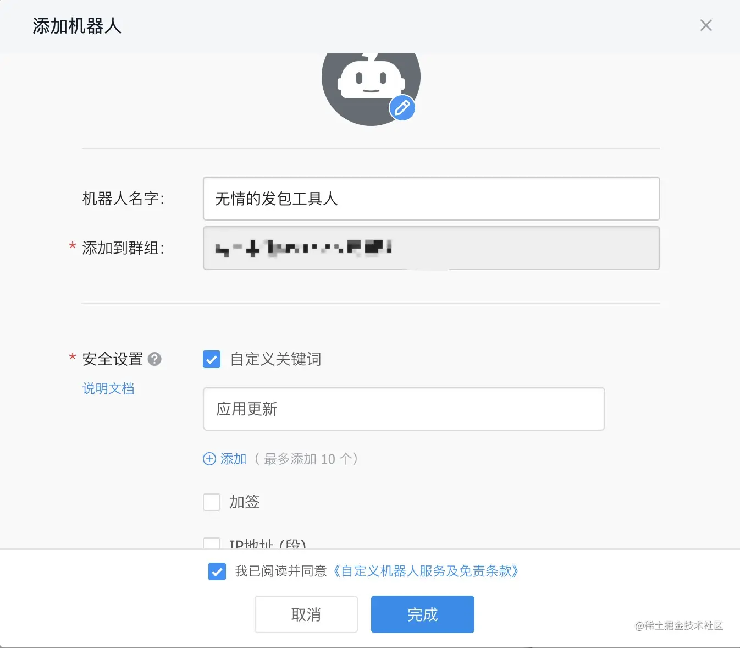Click the pencil icon on the robot avatar

click(x=402, y=108)
